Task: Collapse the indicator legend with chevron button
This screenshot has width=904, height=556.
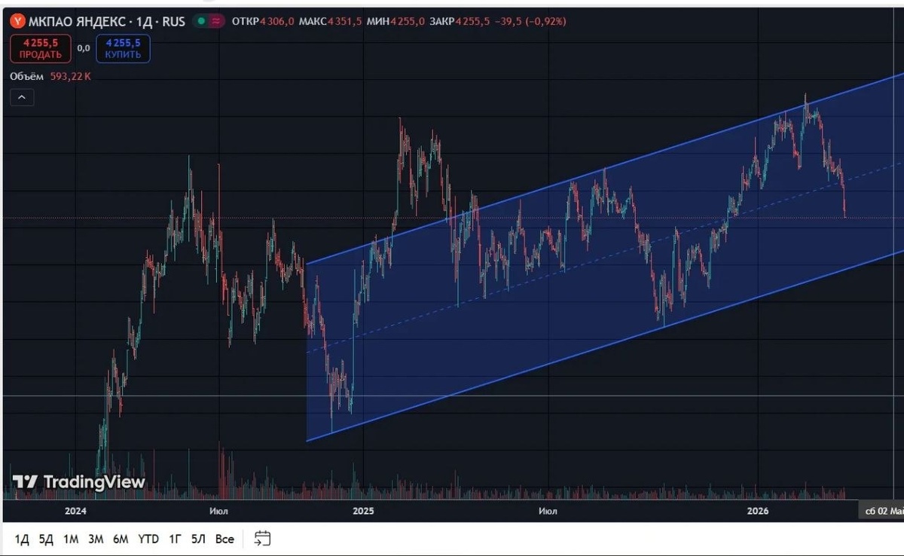Action: coord(22,97)
